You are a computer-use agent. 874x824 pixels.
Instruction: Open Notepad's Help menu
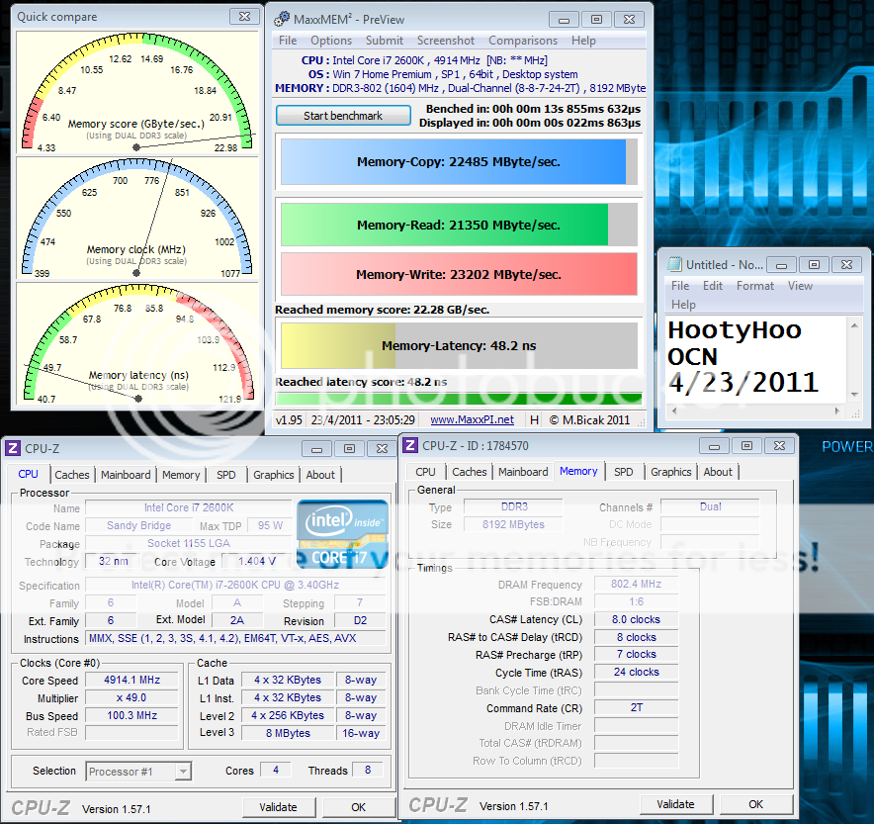[683, 305]
